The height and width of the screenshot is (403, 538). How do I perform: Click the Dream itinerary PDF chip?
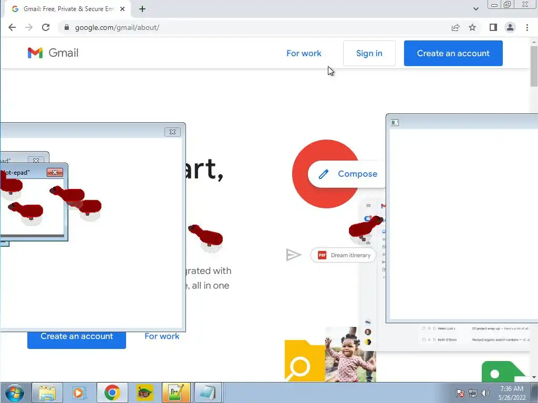tap(343, 256)
